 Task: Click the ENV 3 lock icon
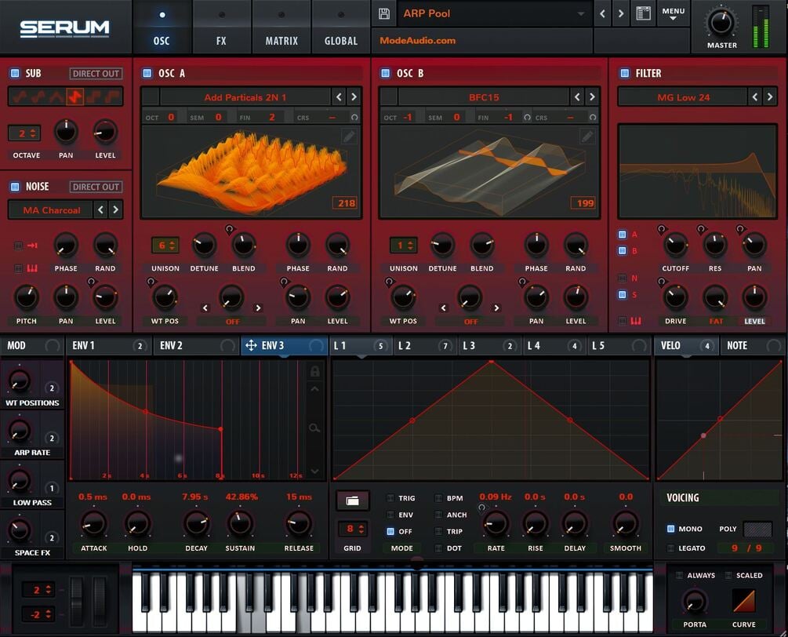click(x=314, y=372)
